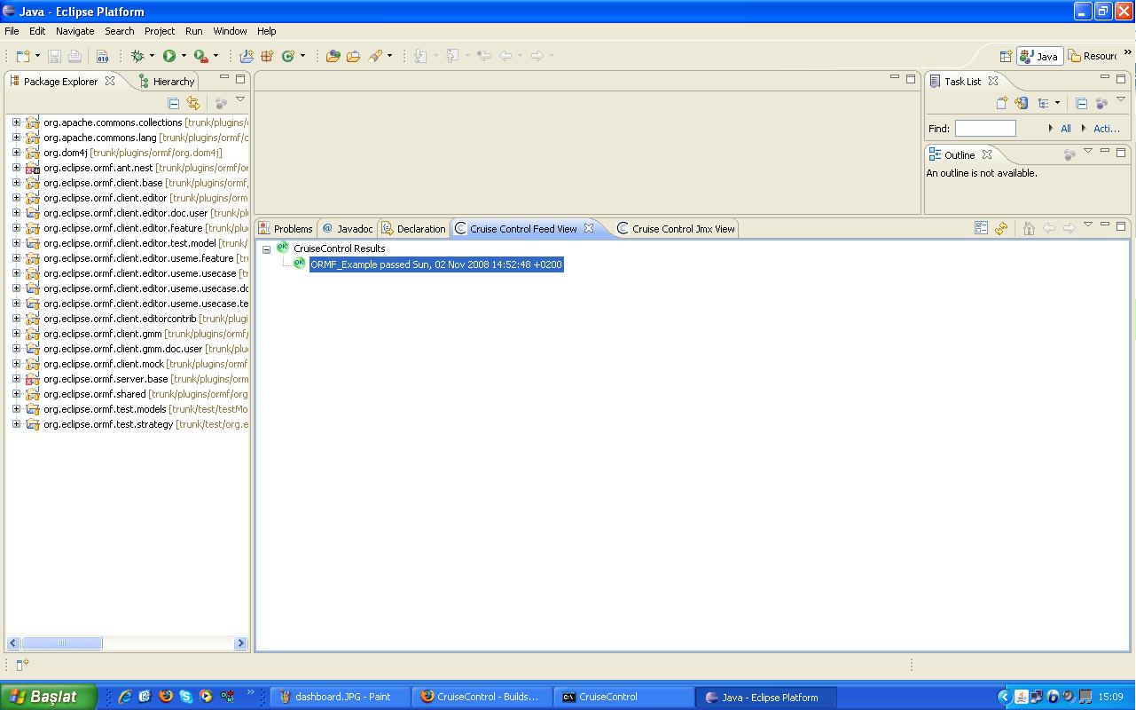
Task: Click the Open Task folder icon
Action: point(353,56)
